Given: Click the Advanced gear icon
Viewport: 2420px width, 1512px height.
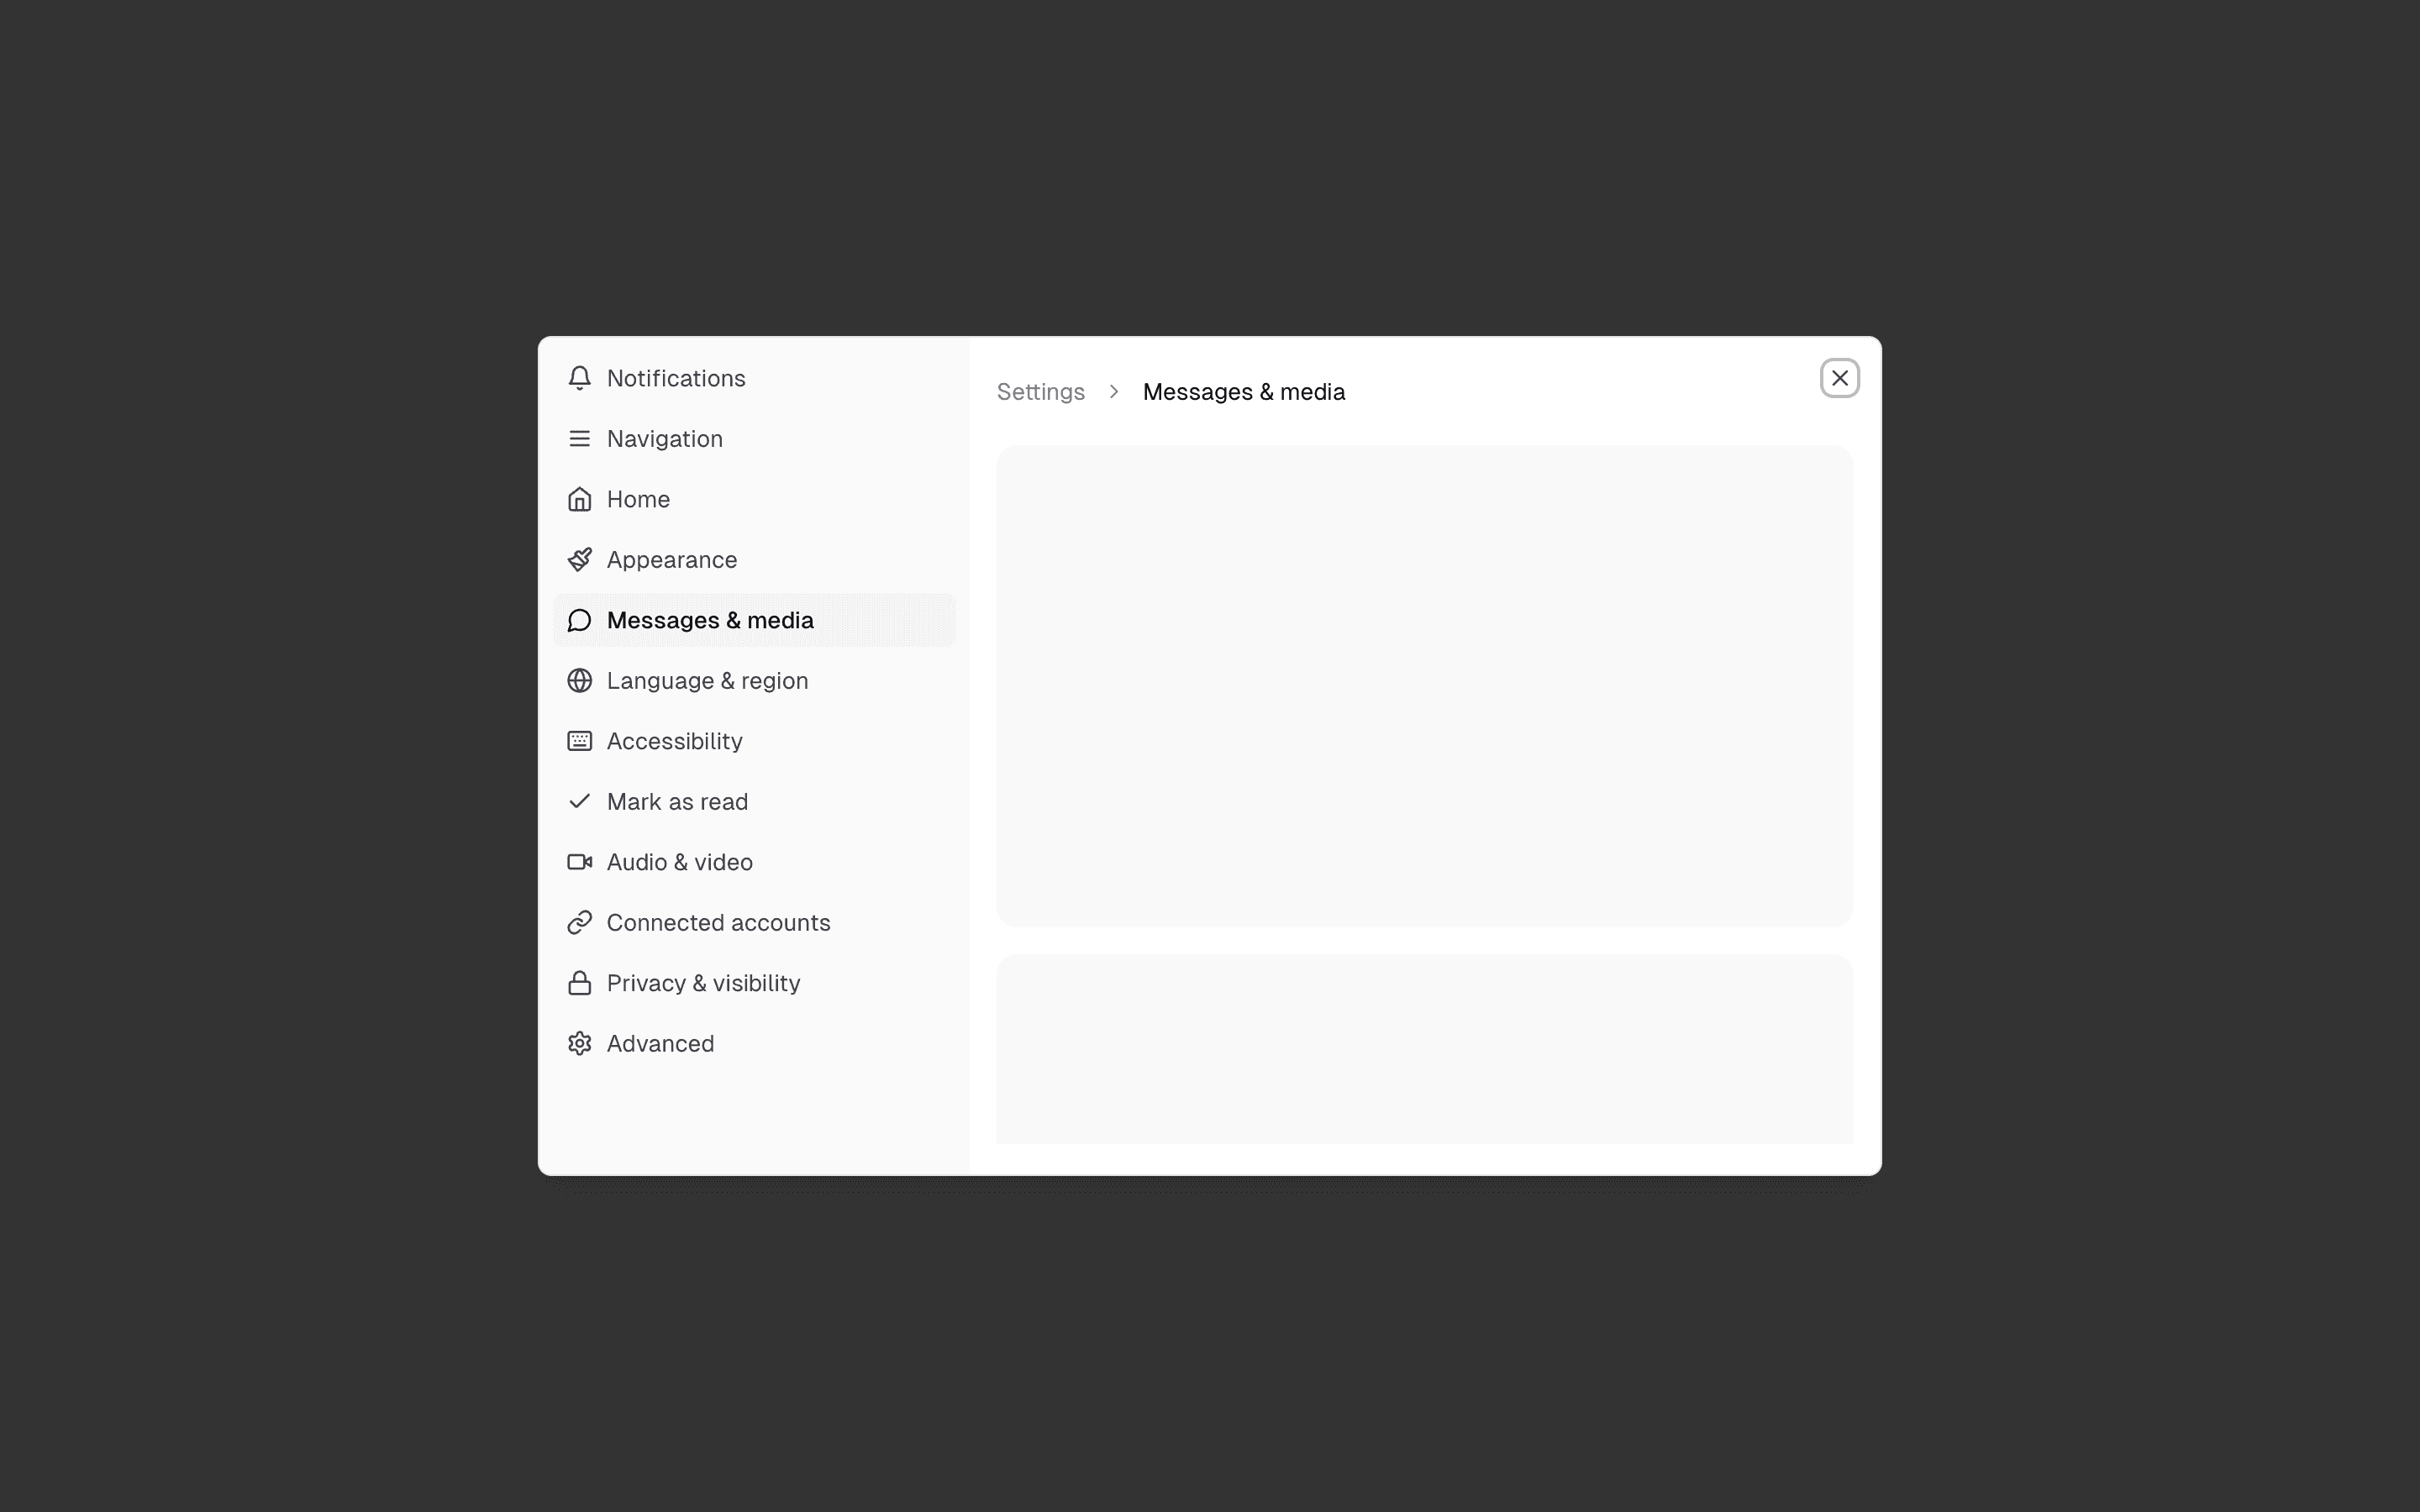Looking at the screenshot, I should click(578, 1042).
